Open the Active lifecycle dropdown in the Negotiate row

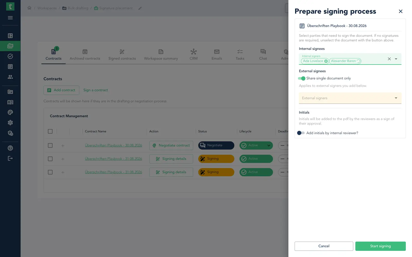click(269, 145)
